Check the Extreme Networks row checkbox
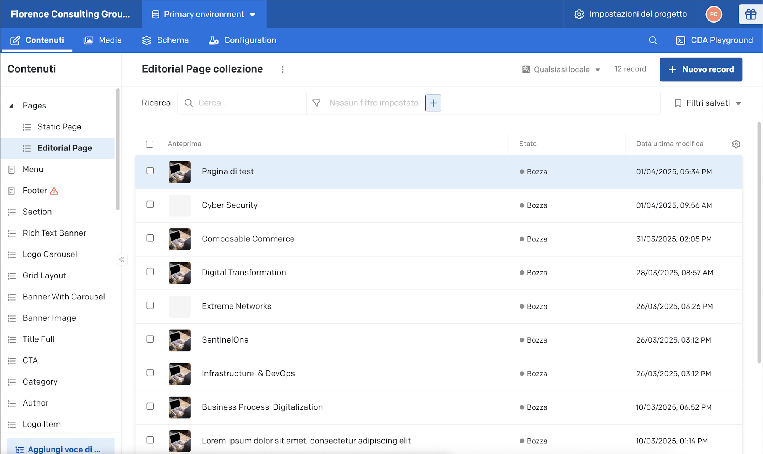 150,305
